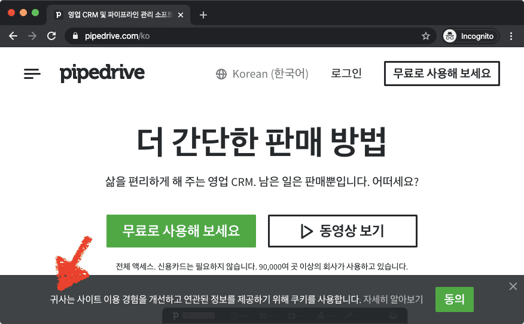Viewport: 524px width, 324px height.
Task: Click the 로그인 link
Action: click(346, 73)
